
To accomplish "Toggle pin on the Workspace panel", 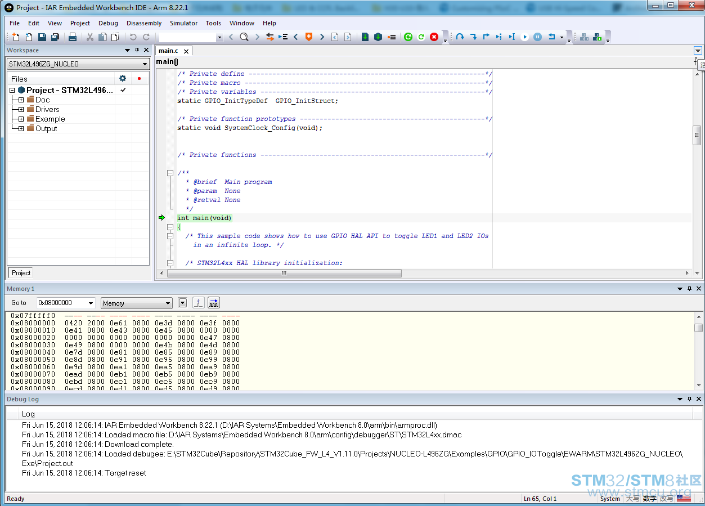I will 137,50.
